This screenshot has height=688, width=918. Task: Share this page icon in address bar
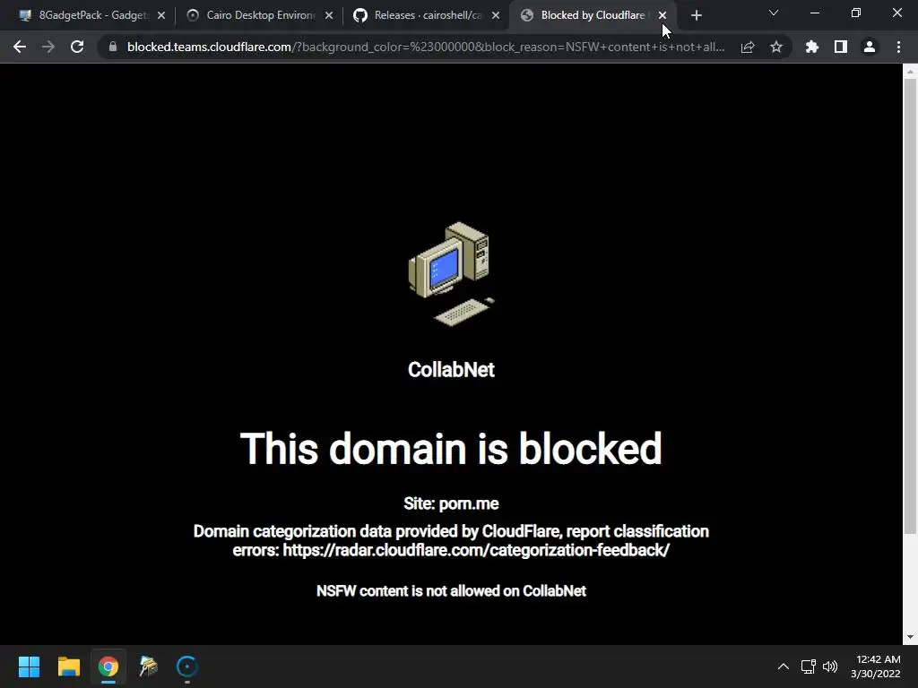[748, 47]
